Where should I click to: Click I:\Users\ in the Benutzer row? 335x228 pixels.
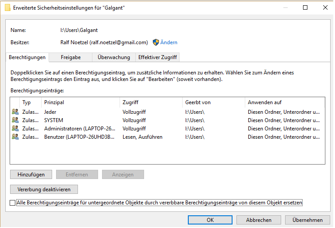[x=195, y=137]
